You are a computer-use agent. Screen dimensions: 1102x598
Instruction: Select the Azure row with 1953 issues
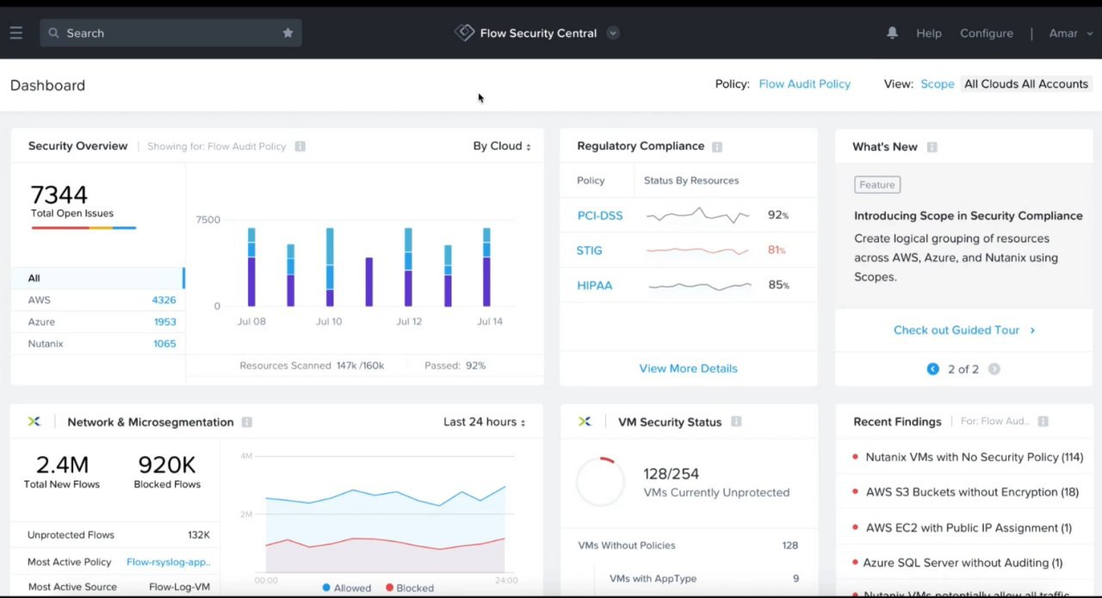coord(97,322)
